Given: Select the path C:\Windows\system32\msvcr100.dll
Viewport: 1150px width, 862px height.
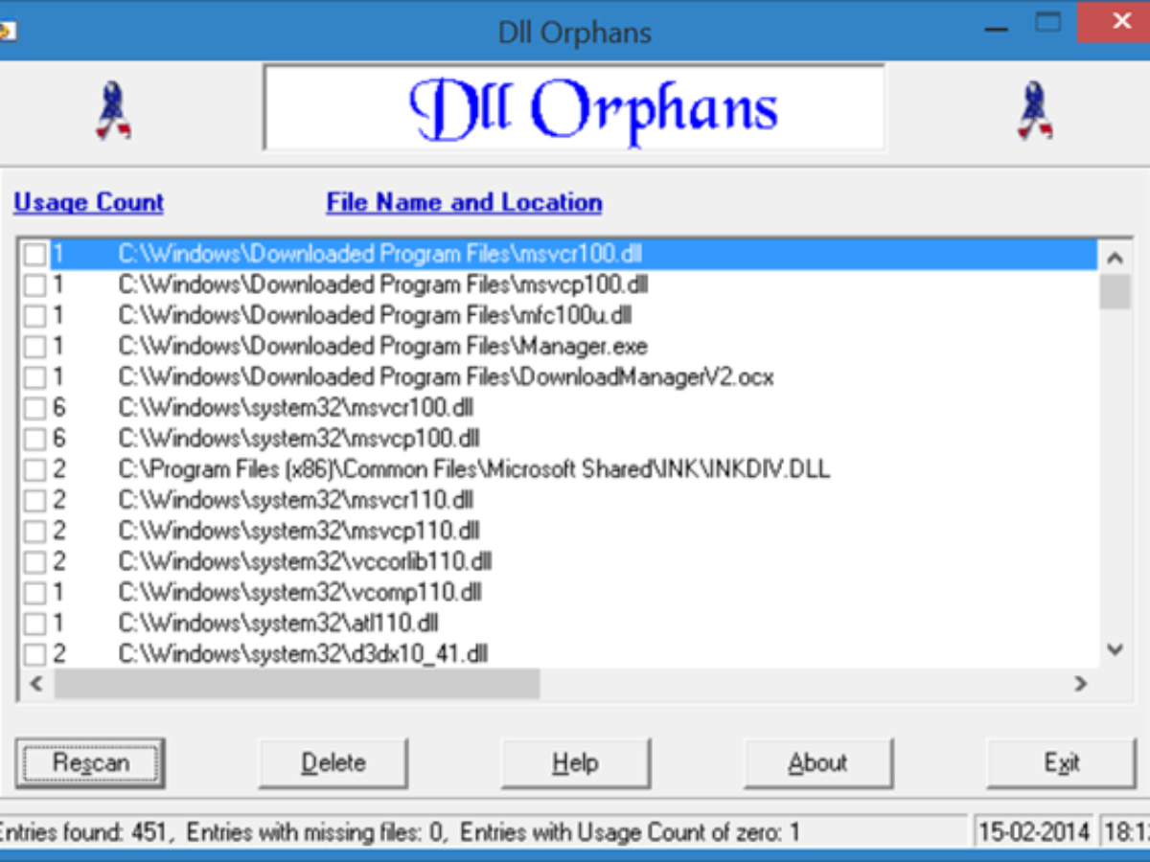Looking at the screenshot, I should pyautogui.click(x=296, y=407).
